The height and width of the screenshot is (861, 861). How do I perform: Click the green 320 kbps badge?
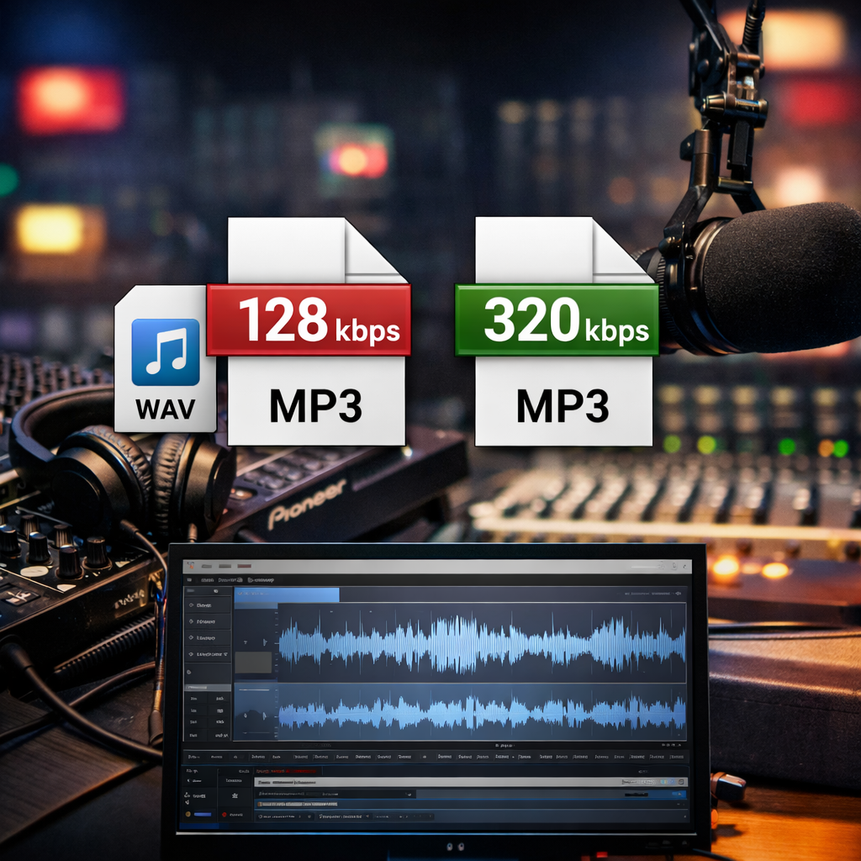pos(556,320)
